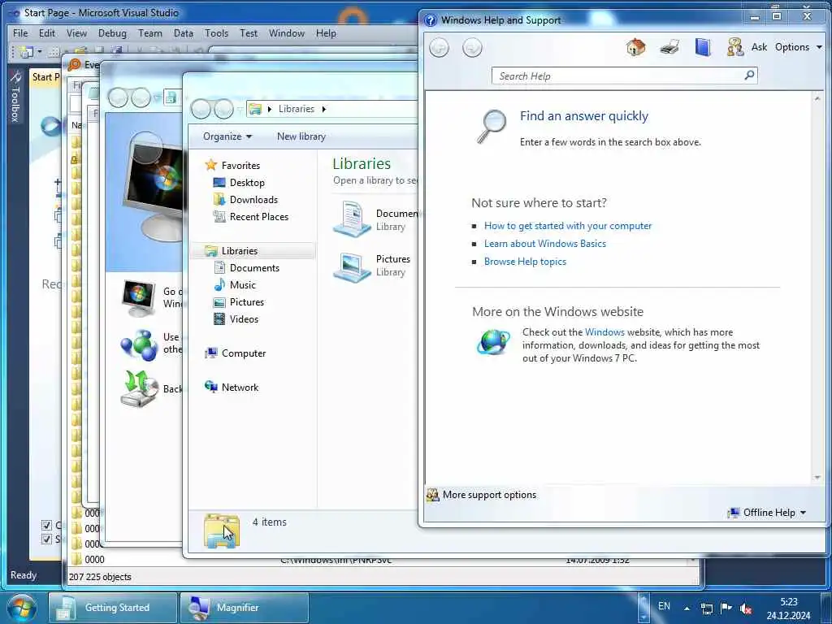Select the Recent Places icon
The width and height of the screenshot is (832, 624).
pyautogui.click(x=219, y=216)
